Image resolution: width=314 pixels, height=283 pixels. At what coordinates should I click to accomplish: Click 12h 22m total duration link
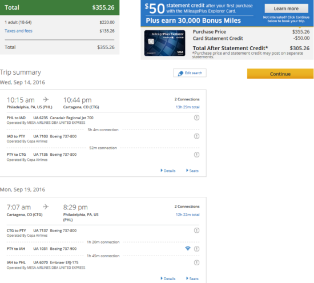(188, 215)
